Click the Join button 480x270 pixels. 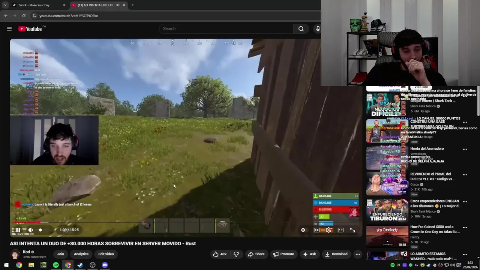tap(60, 254)
